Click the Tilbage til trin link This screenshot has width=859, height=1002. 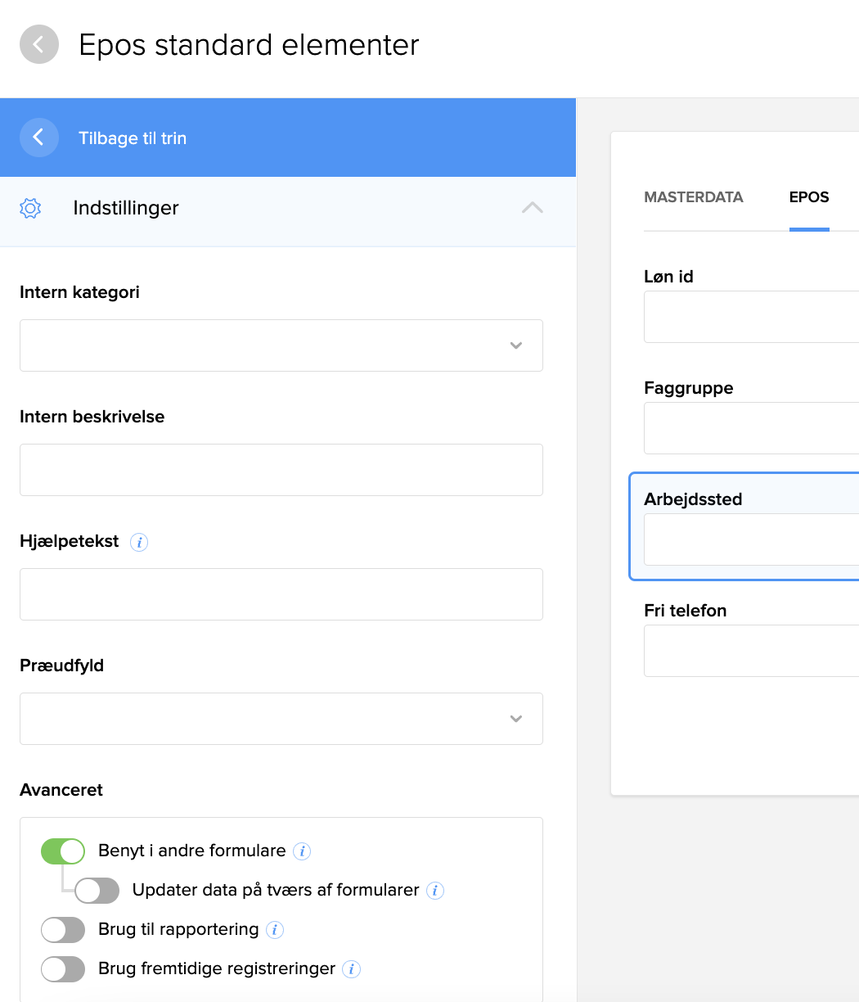133,138
